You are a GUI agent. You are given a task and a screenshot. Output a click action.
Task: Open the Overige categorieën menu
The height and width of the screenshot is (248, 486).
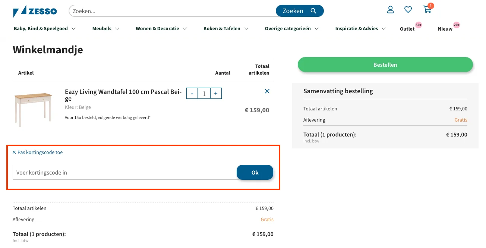pyautogui.click(x=291, y=29)
